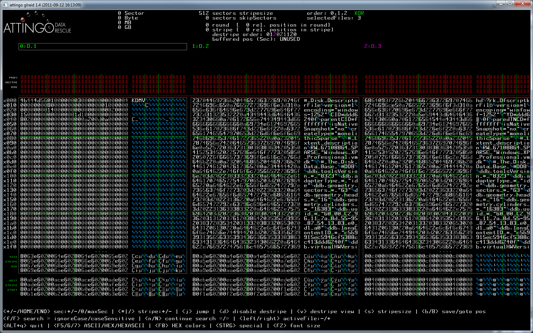Click the <F5/6/7> ASCII/HEX/HEXASCII hint

99,326
